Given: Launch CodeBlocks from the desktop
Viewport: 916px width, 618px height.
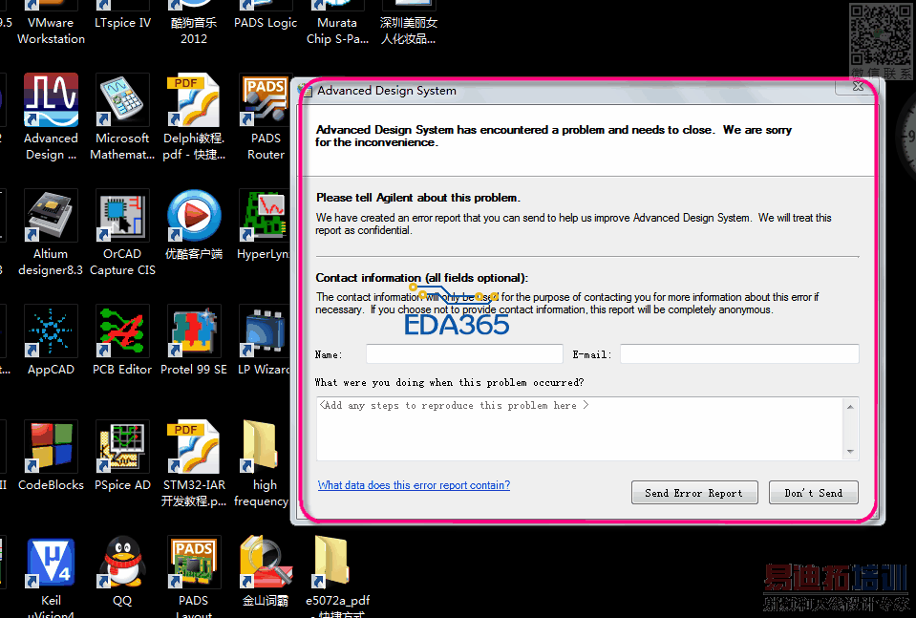Looking at the screenshot, I should 51,456.
